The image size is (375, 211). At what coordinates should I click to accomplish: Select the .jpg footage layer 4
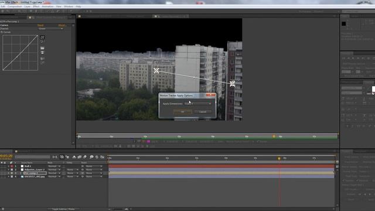pyautogui.click(x=35, y=176)
